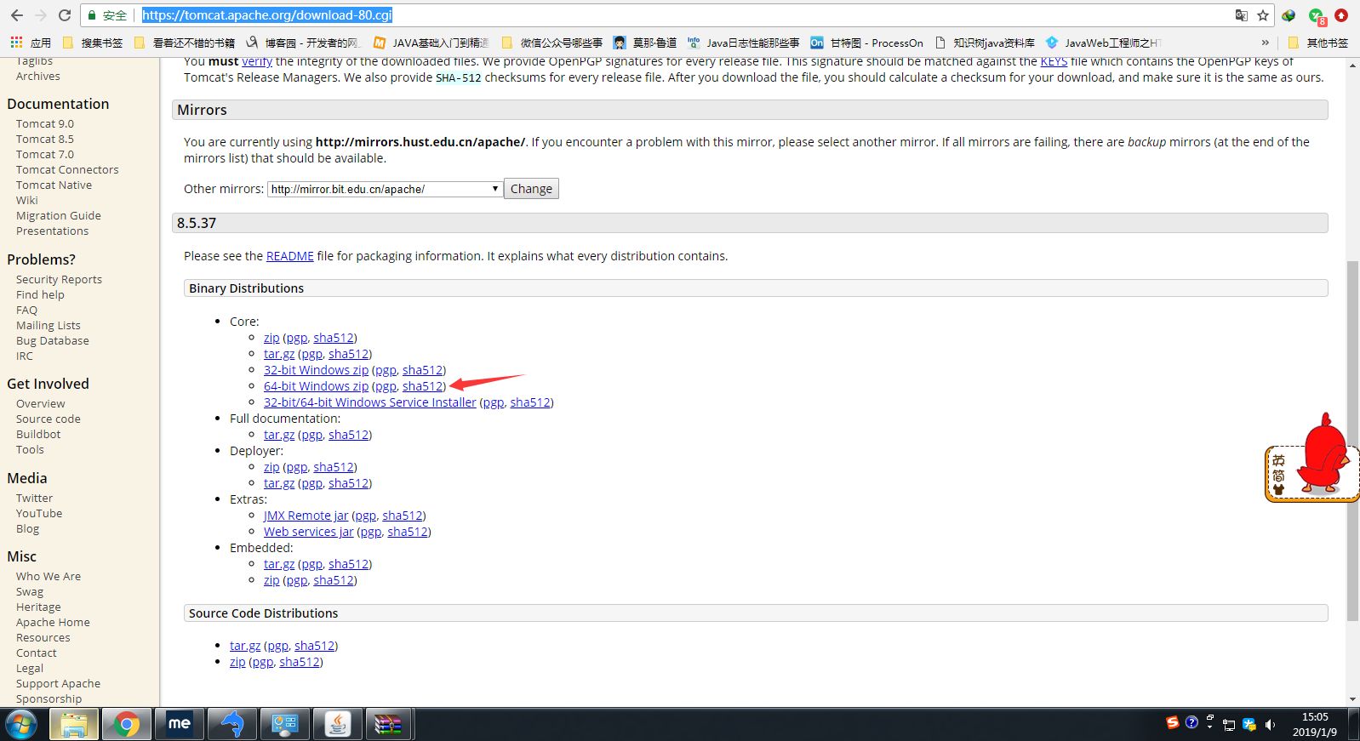Click the taskbar clock showing 15:05
The width and height of the screenshot is (1360, 741).
pos(1315,724)
